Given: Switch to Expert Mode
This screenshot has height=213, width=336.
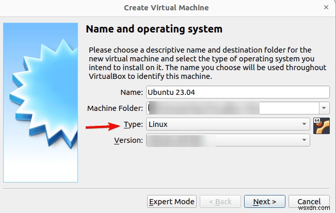Looking at the screenshot, I should click(172, 202).
